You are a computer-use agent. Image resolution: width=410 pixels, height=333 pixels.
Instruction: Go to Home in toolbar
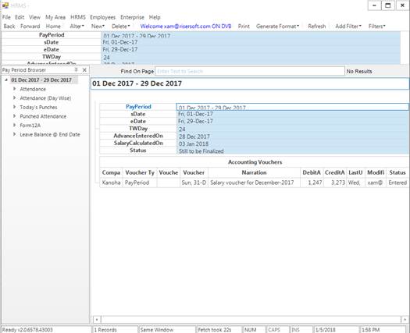[x=53, y=26]
